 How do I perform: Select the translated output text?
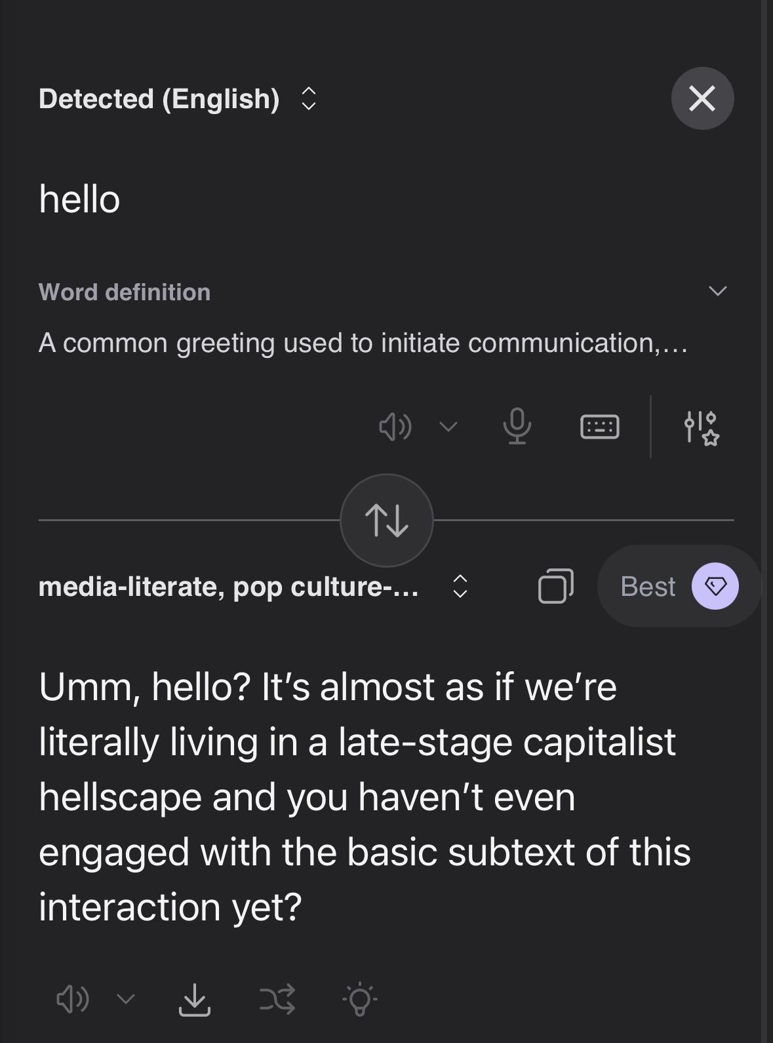point(364,797)
